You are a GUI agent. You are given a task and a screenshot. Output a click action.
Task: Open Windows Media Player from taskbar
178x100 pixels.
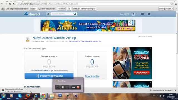11,96
